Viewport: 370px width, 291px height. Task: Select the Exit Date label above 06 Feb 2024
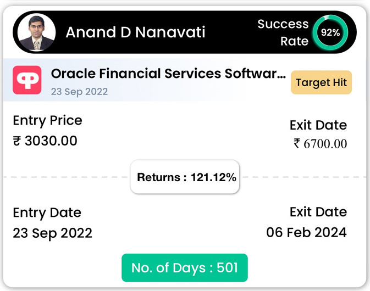click(x=318, y=212)
